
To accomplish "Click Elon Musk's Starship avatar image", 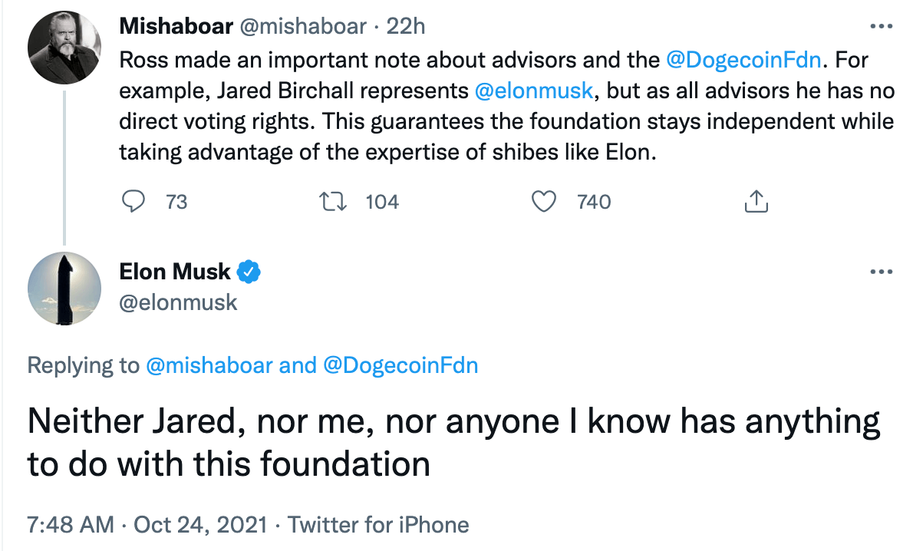I will (64, 289).
